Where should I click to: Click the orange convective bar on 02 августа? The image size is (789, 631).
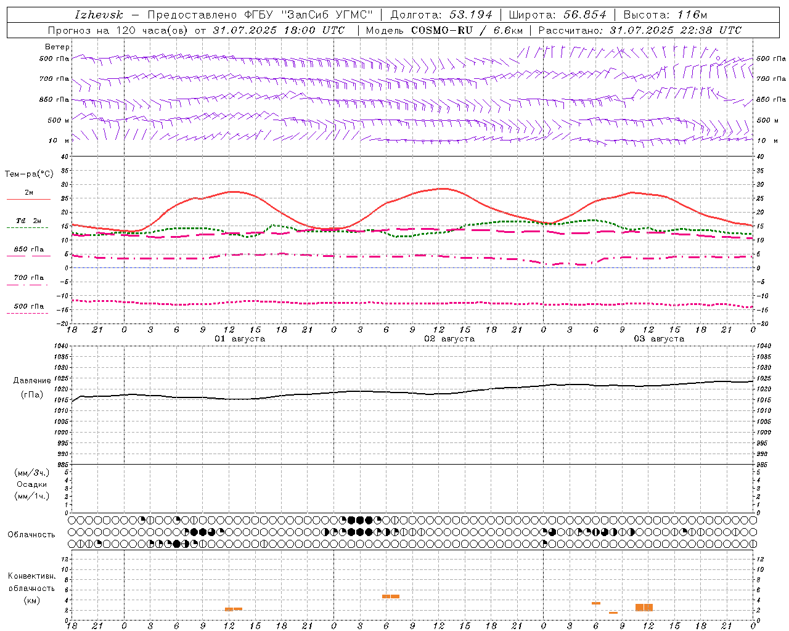point(391,596)
